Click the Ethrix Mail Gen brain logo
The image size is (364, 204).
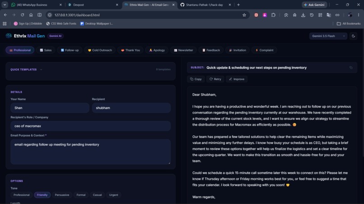[x=9, y=36]
